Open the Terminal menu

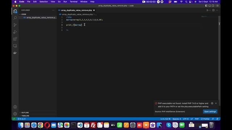(74, 2)
